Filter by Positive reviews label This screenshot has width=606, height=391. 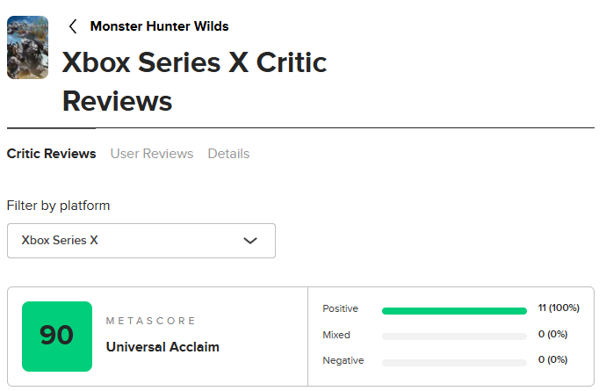click(341, 309)
